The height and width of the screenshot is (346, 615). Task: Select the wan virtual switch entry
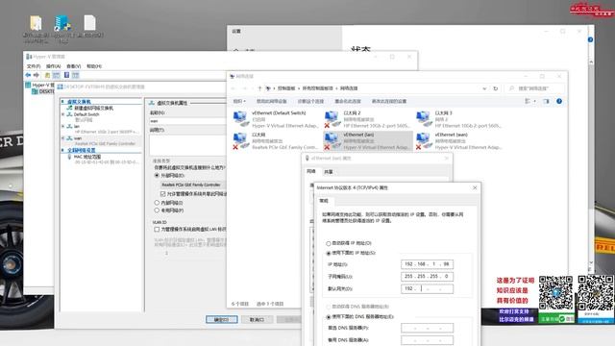point(78,138)
